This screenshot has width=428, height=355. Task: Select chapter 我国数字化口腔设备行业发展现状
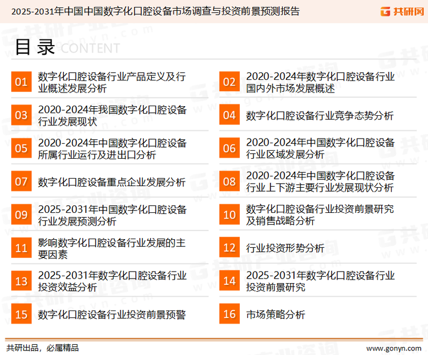pos(112,115)
